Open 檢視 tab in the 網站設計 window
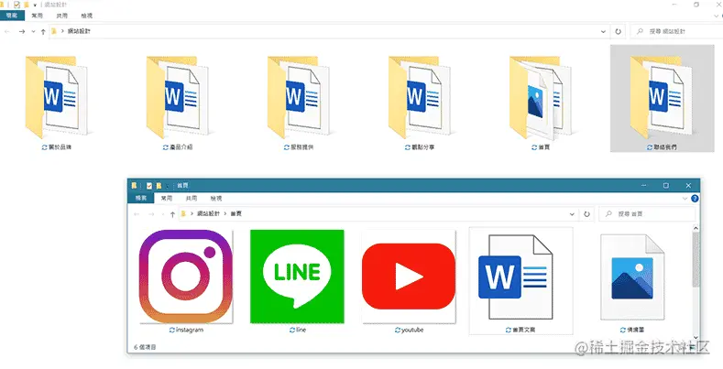The width and height of the screenshot is (723, 369). coord(87,16)
